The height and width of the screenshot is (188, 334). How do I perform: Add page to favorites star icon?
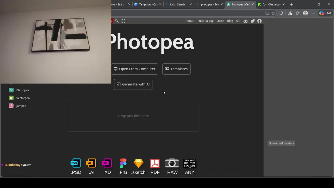click(x=273, y=13)
